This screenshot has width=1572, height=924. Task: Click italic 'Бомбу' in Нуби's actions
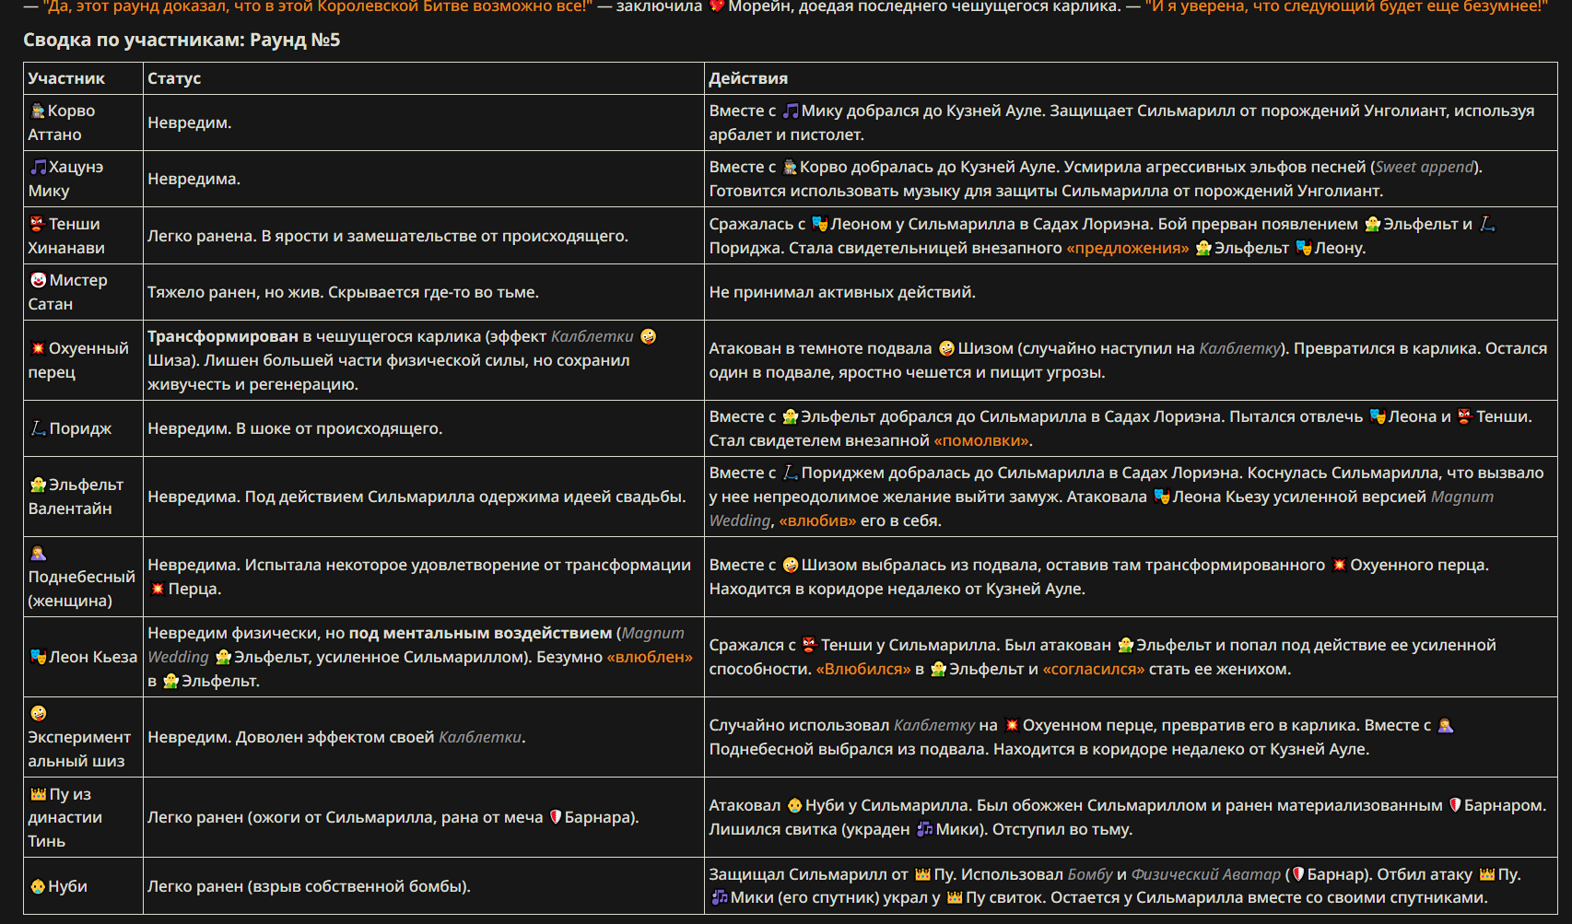1090,874
